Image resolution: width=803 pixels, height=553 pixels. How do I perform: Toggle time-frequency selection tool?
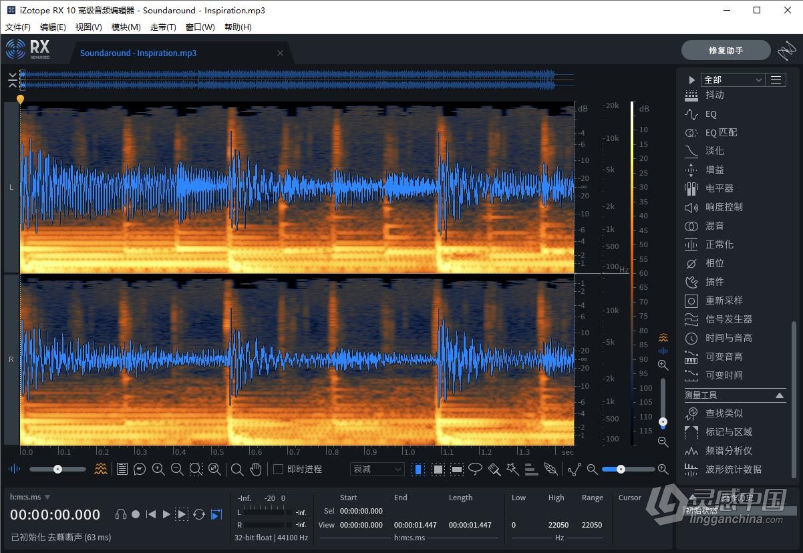(x=438, y=470)
